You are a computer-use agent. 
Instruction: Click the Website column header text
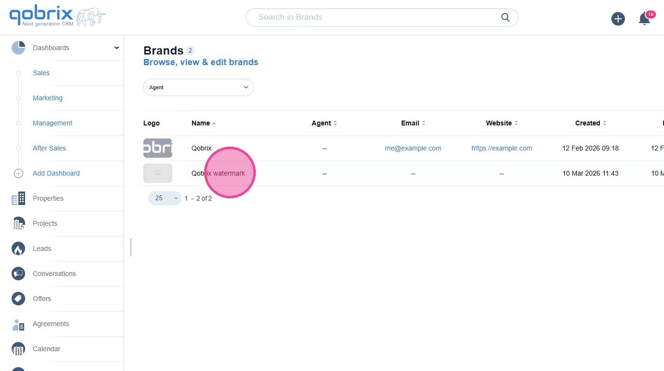[x=499, y=123]
